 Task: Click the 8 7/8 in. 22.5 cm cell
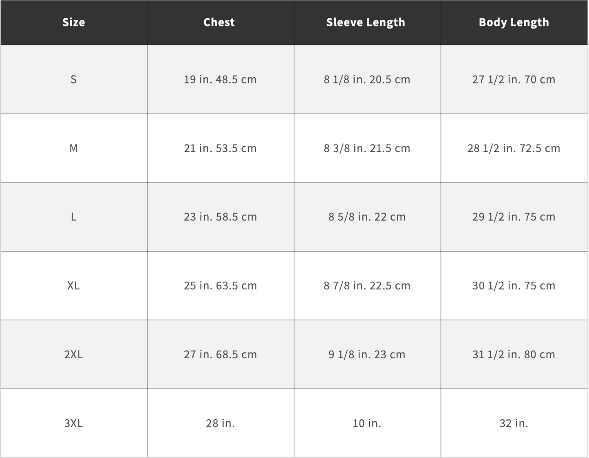[x=367, y=286]
